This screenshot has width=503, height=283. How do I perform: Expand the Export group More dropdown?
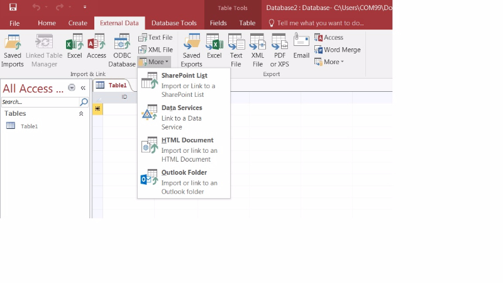pyautogui.click(x=329, y=62)
